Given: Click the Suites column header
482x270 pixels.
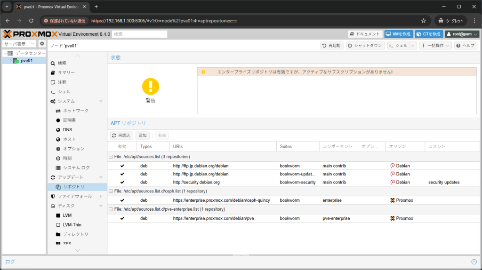Looking at the screenshot, I should [297, 146].
